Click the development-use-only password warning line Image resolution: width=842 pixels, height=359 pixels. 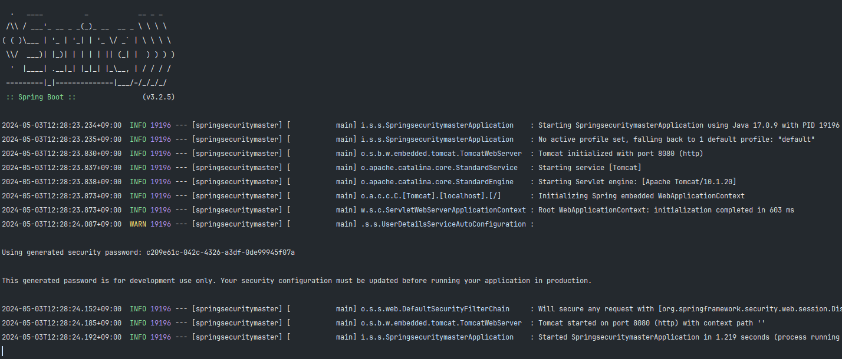[x=296, y=281]
